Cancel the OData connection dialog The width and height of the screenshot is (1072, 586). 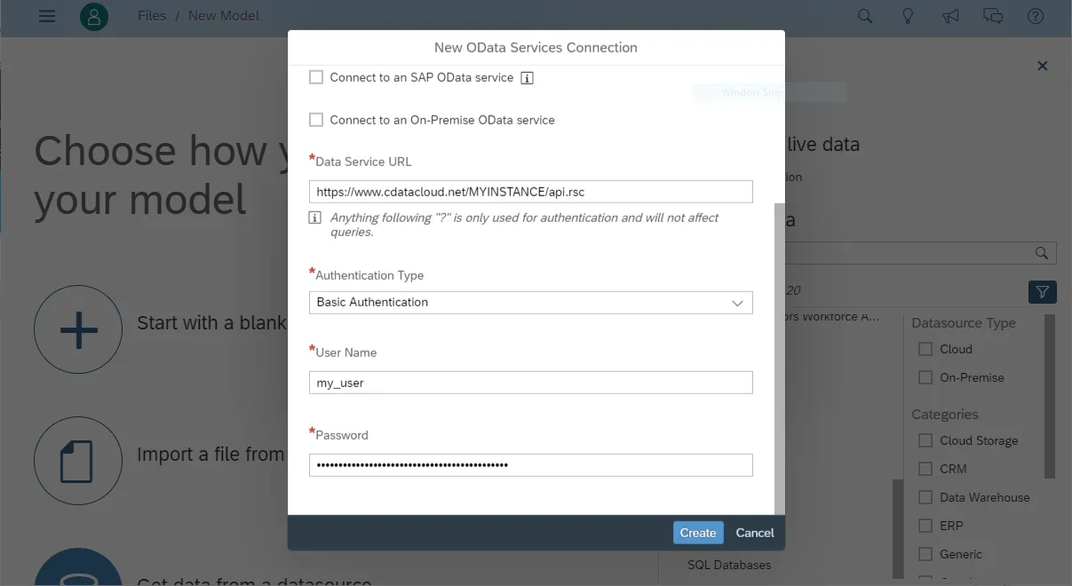coord(755,533)
